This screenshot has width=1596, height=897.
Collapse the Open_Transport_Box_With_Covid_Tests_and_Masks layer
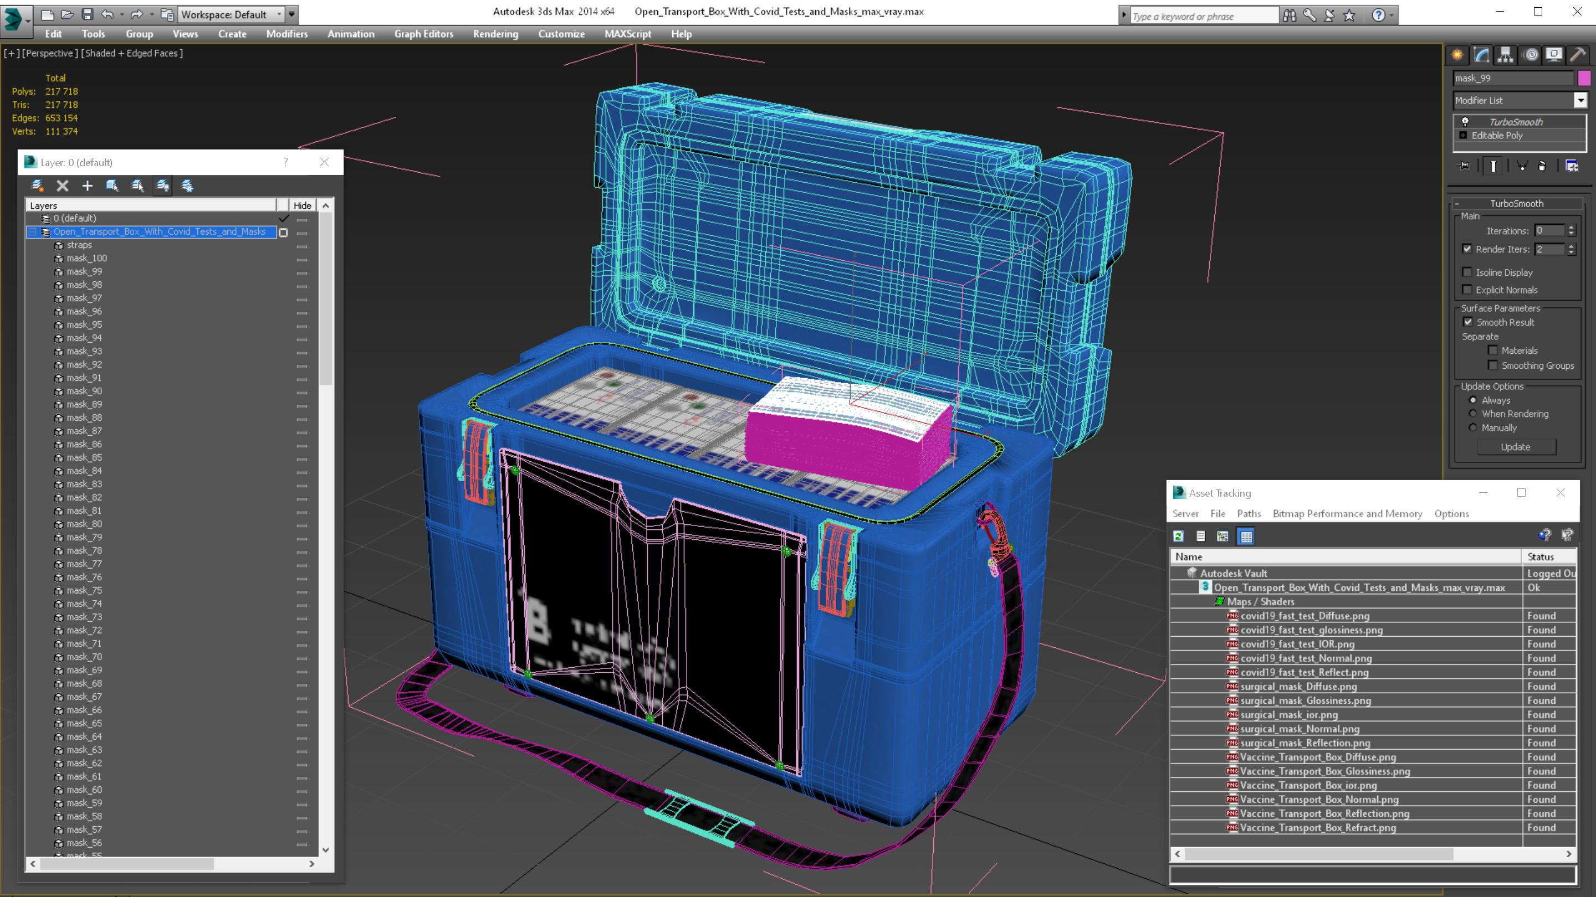(x=32, y=231)
